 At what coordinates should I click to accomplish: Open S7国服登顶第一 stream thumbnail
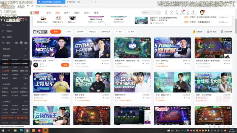173,48
